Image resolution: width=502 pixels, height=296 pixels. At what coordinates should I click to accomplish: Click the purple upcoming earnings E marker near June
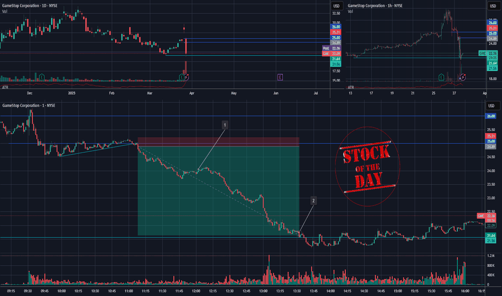pyautogui.click(x=280, y=77)
